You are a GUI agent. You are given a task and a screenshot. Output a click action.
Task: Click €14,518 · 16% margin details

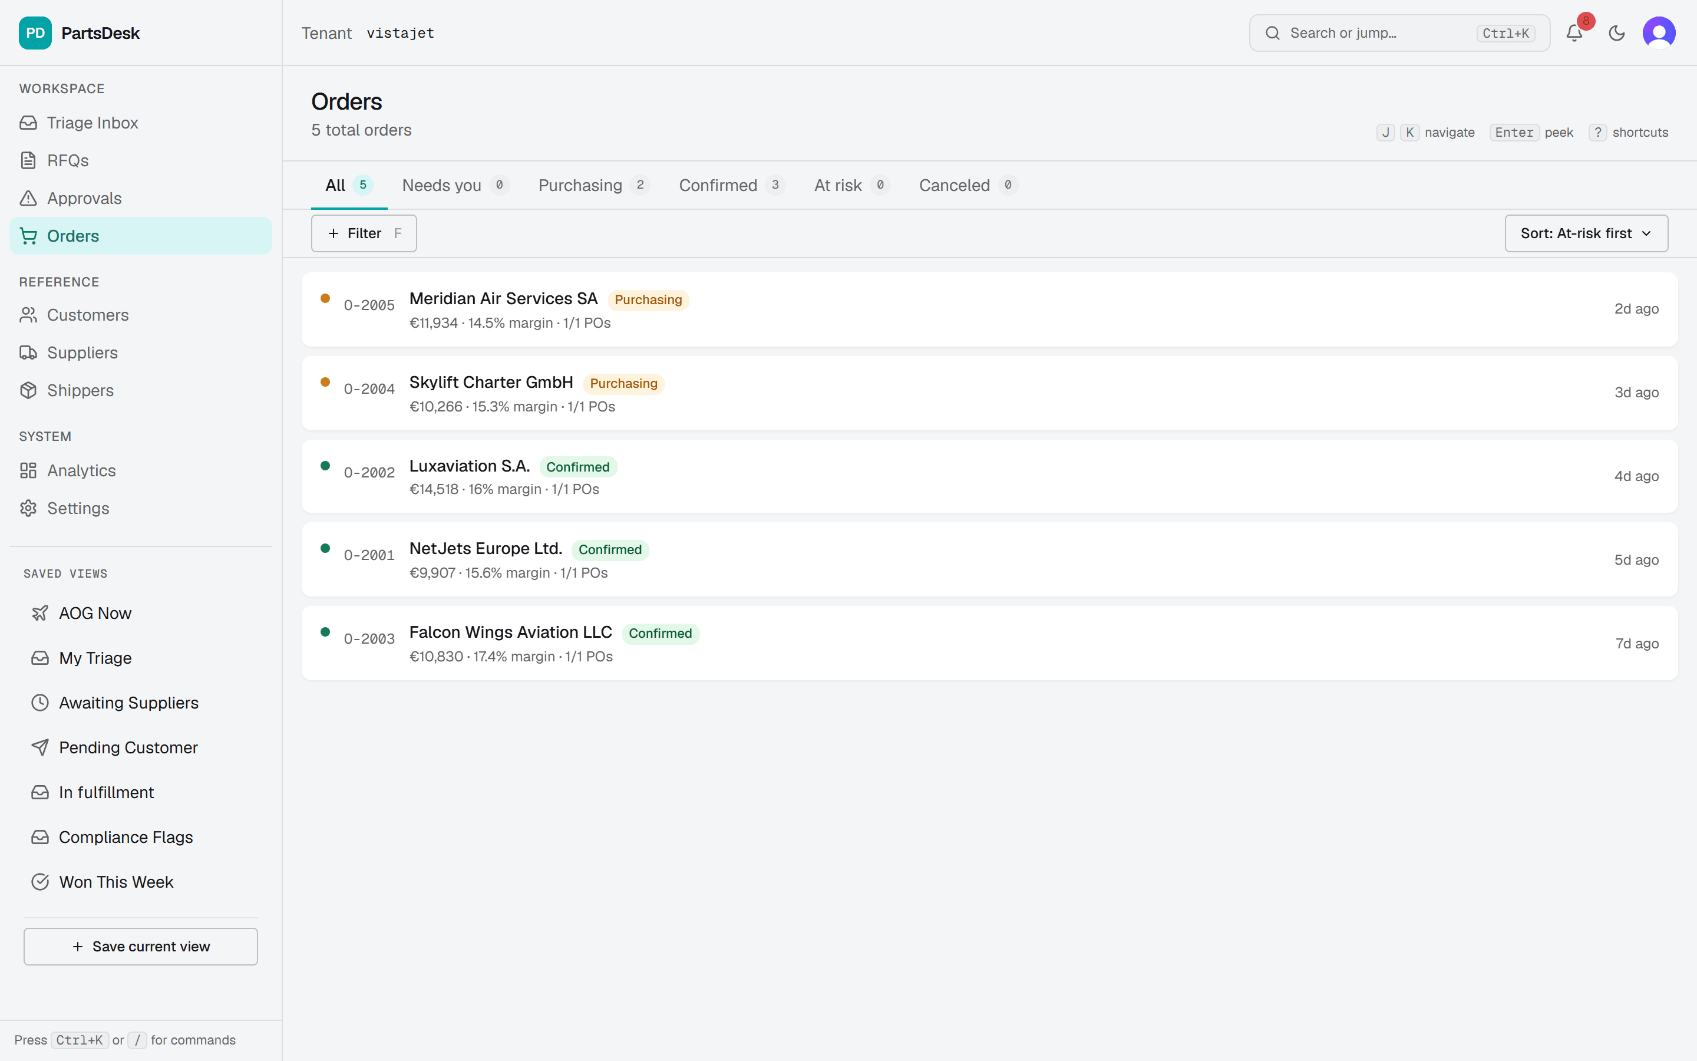(x=504, y=489)
